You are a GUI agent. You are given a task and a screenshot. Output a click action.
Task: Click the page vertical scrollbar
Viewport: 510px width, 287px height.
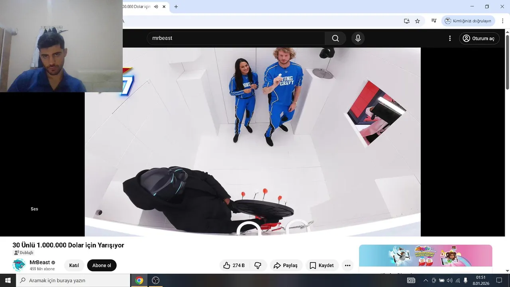pos(507,62)
